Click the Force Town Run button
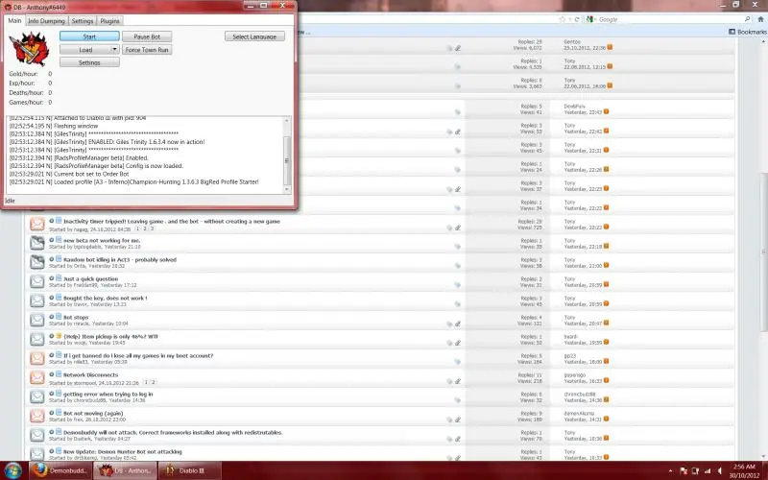Image resolution: width=768 pixels, height=480 pixels. 147,49
